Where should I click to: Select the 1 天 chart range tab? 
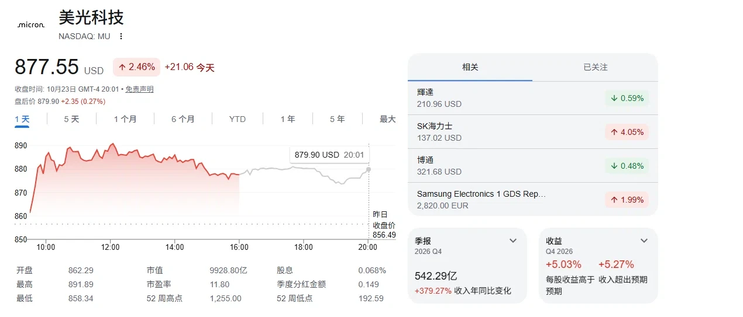click(22, 119)
